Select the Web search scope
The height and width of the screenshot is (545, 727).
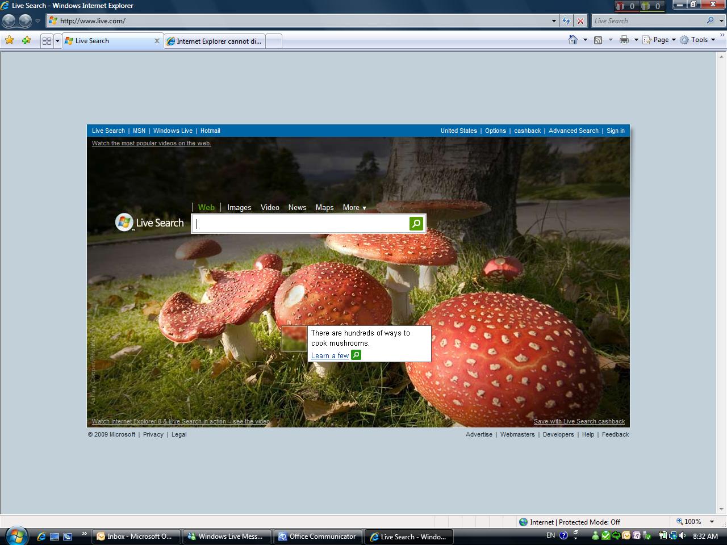[206, 207]
